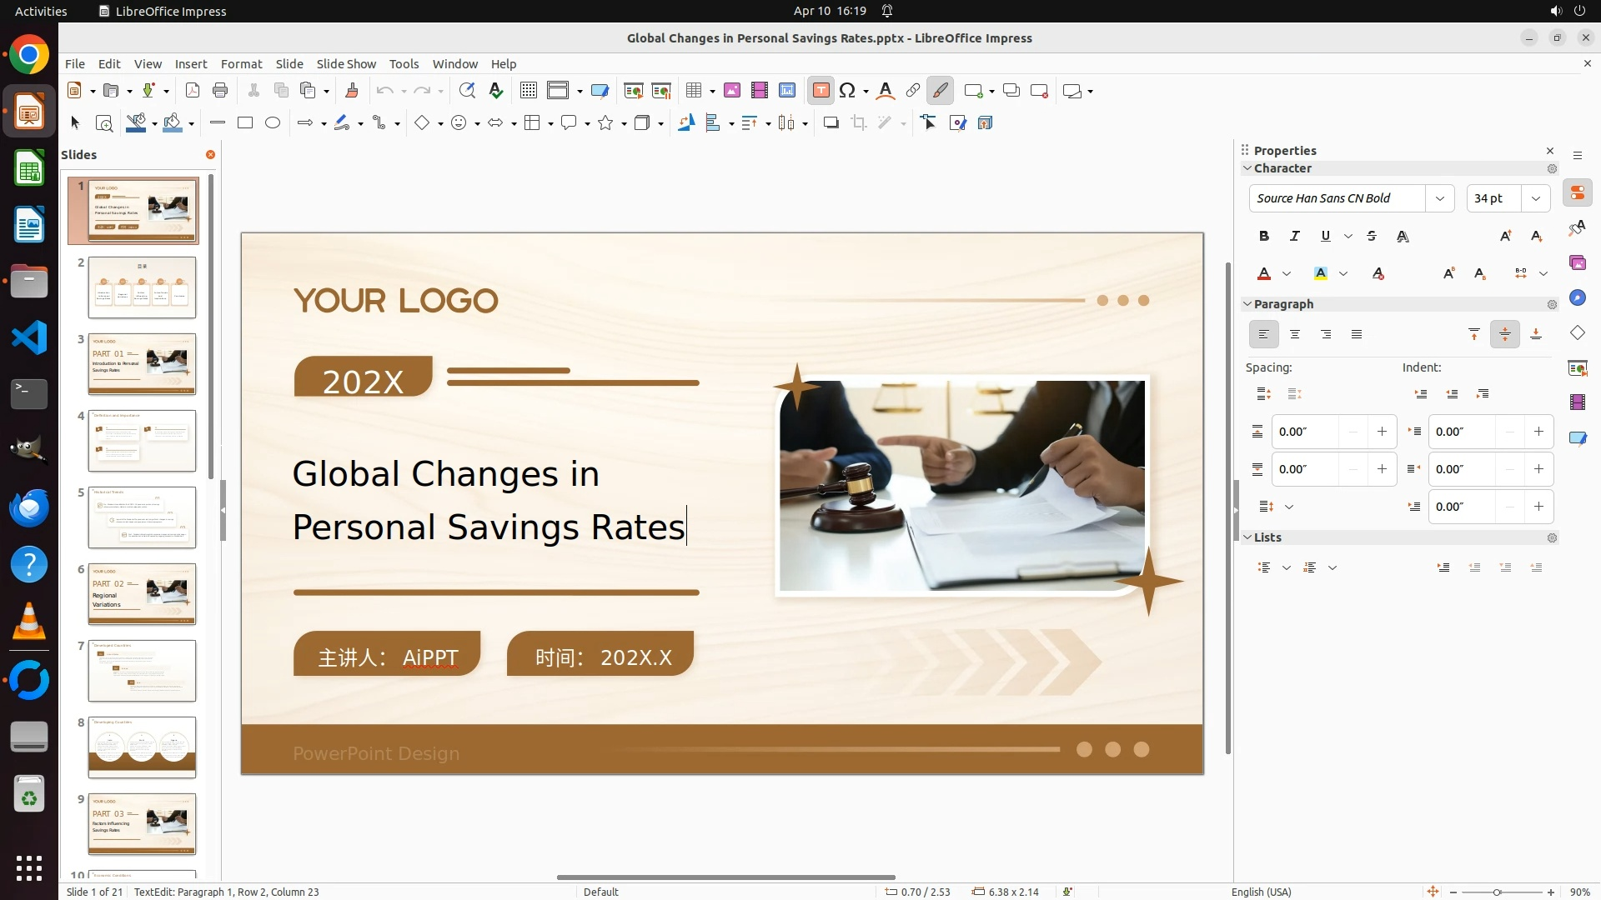This screenshot has height=900, width=1601.
Task: Click the Font Color red swatch button
Action: (x=1264, y=274)
